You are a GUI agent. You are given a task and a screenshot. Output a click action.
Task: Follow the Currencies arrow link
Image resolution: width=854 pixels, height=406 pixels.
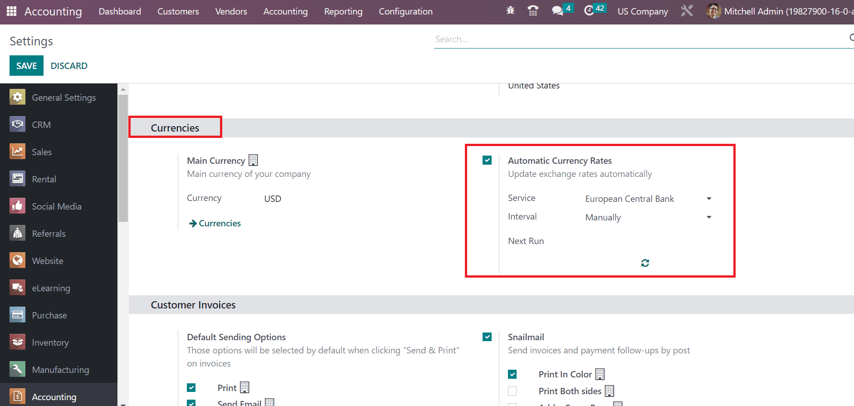pos(215,223)
